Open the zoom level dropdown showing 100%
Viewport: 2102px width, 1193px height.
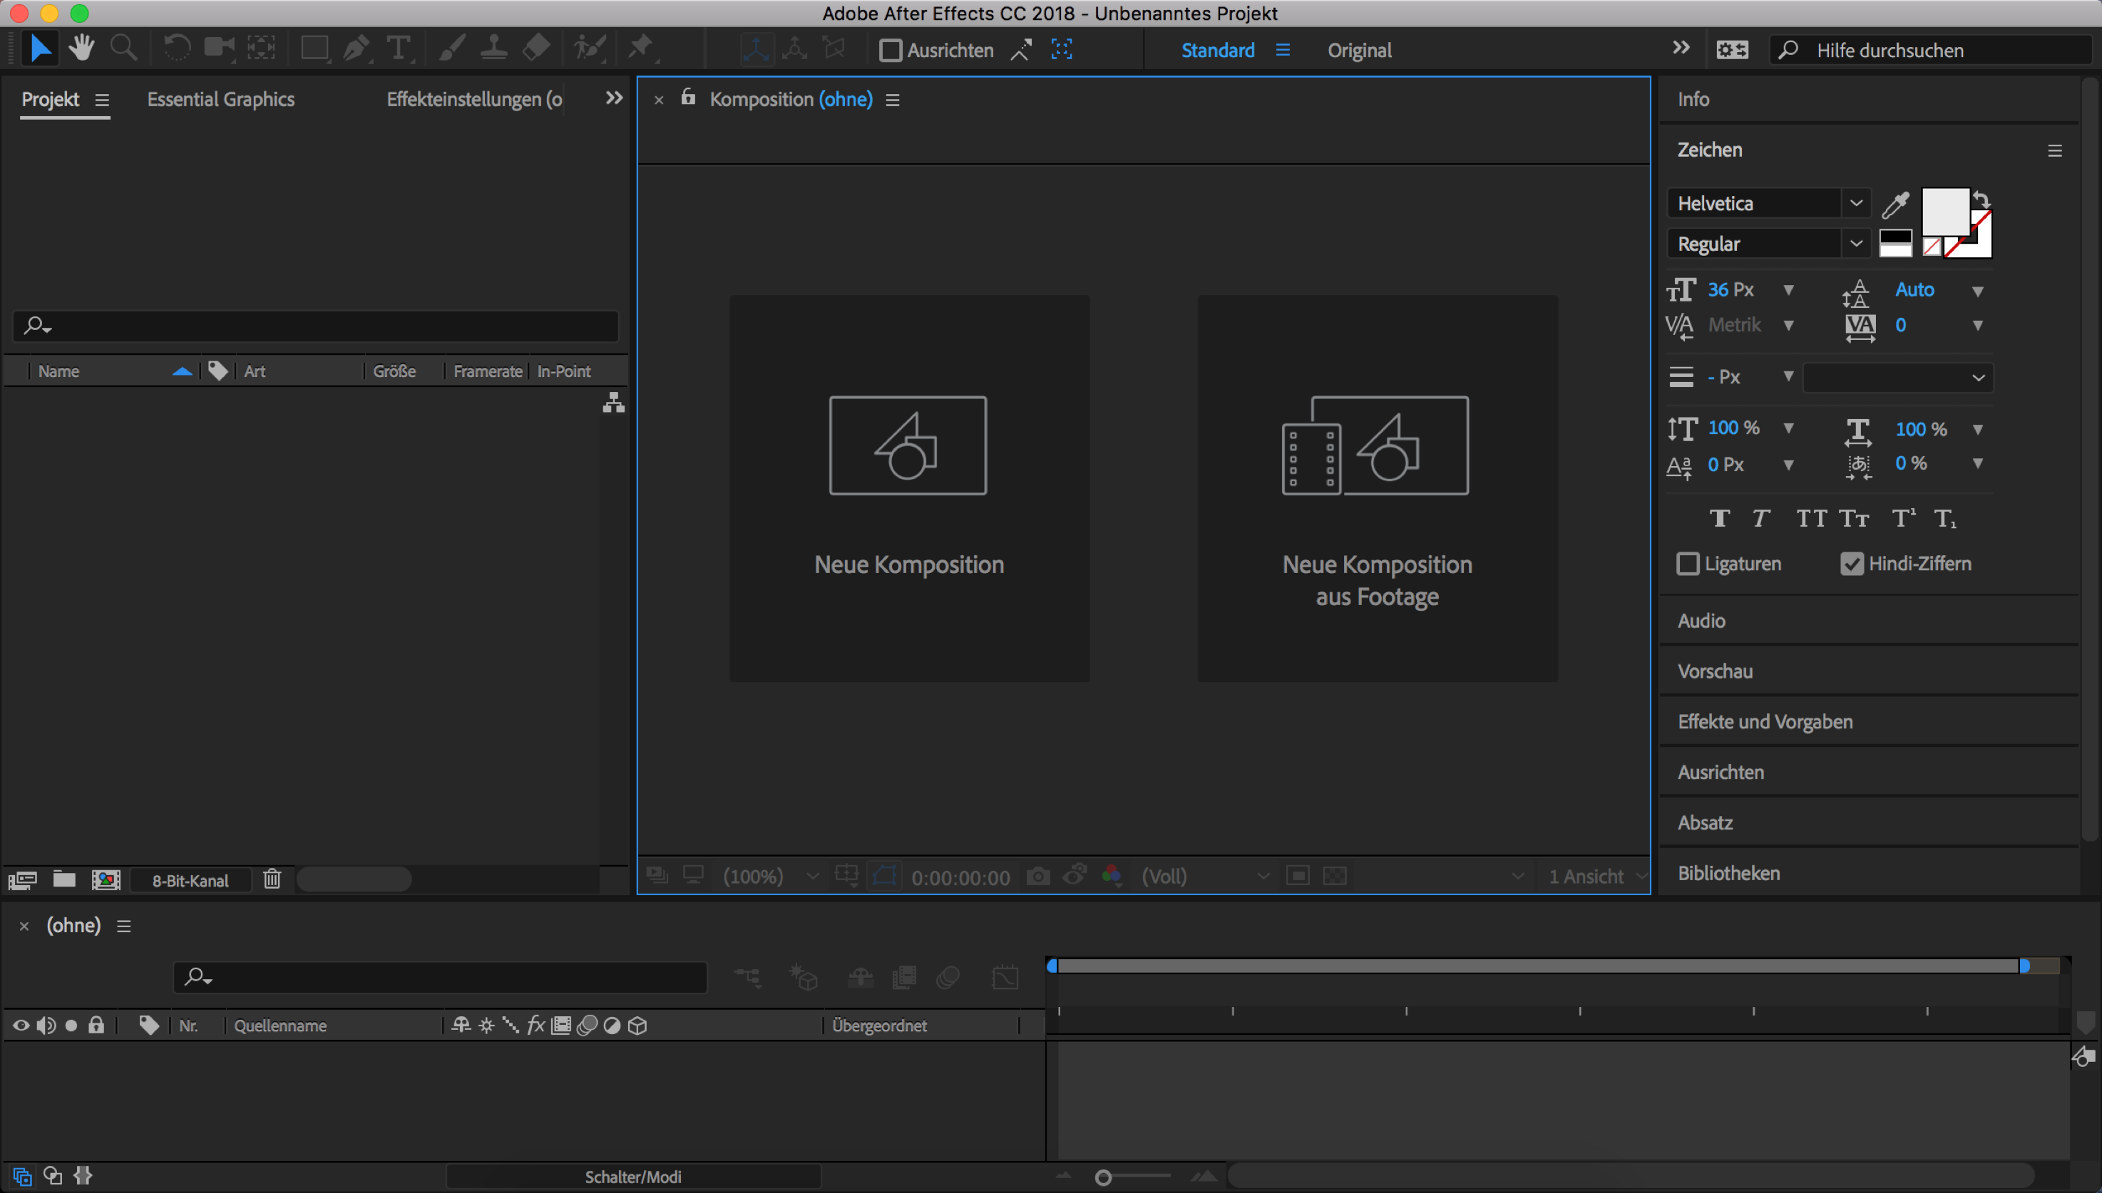[811, 875]
